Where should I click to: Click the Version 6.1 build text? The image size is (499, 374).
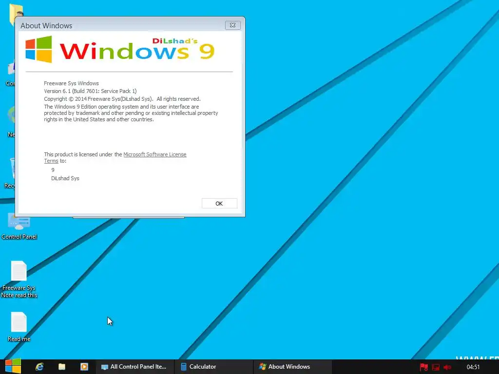(x=90, y=91)
